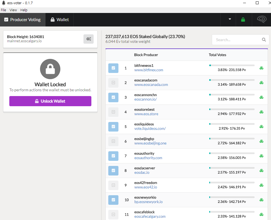
Task: Open the connection settings gear icon
Action: click(x=89, y=39)
